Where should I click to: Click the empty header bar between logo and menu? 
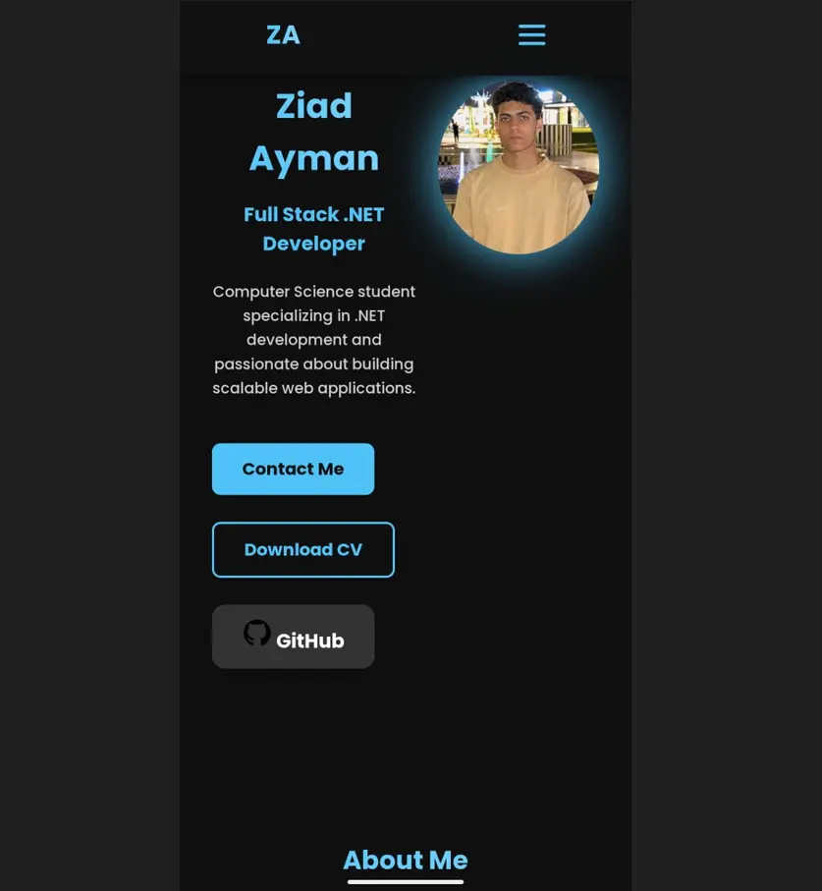pos(409,35)
